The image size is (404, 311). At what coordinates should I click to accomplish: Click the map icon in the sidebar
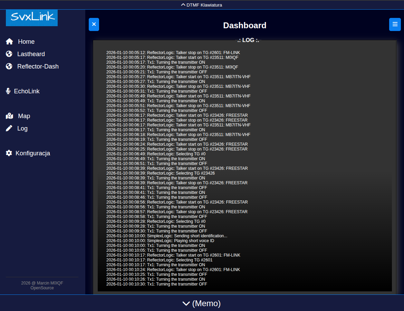coord(9,116)
